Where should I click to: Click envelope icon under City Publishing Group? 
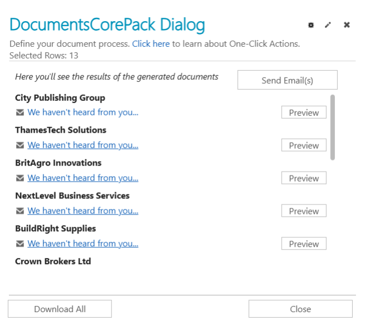pos(20,113)
